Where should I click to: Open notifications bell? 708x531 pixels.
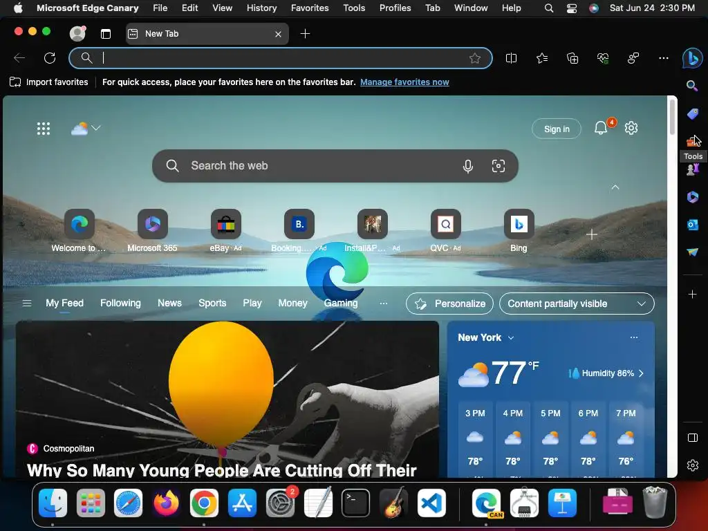(601, 128)
